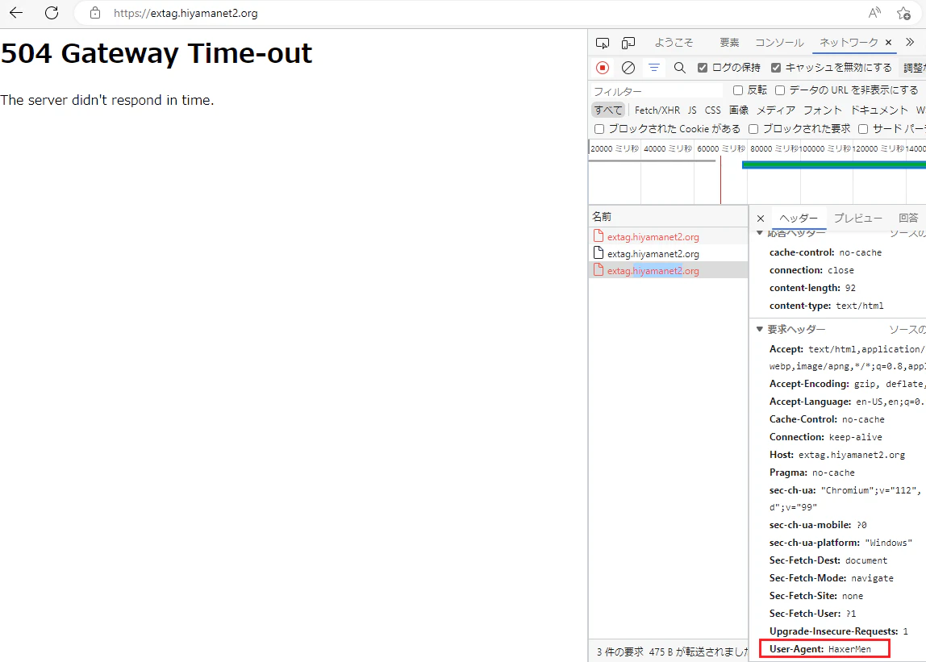Collapse the 要求ヘッダー section triangle

click(760, 329)
